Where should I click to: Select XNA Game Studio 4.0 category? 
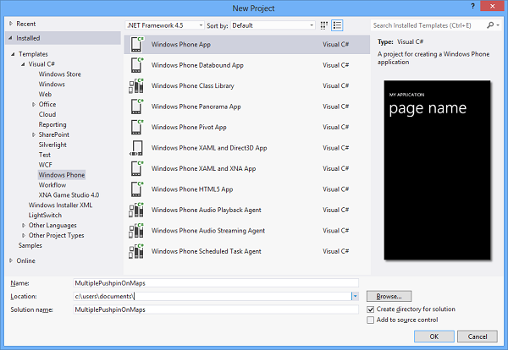[x=69, y=194]
